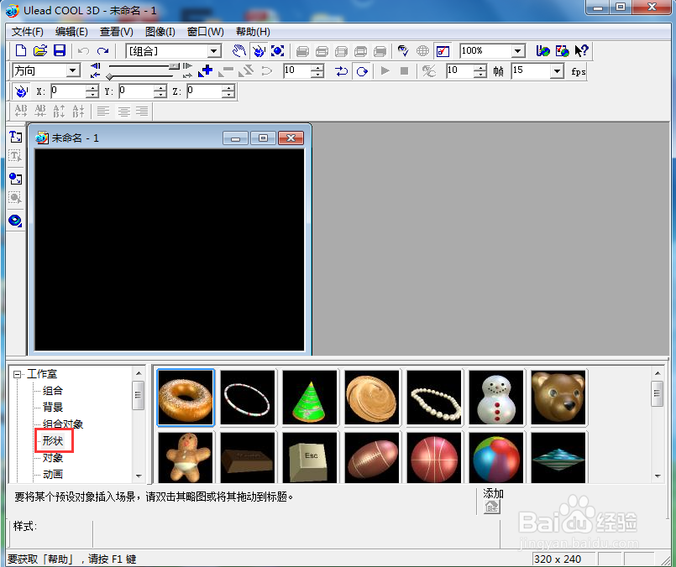Select the green cone tree thumbnail
The width and height of the screenshot is (676, 567).
point(310,398)
